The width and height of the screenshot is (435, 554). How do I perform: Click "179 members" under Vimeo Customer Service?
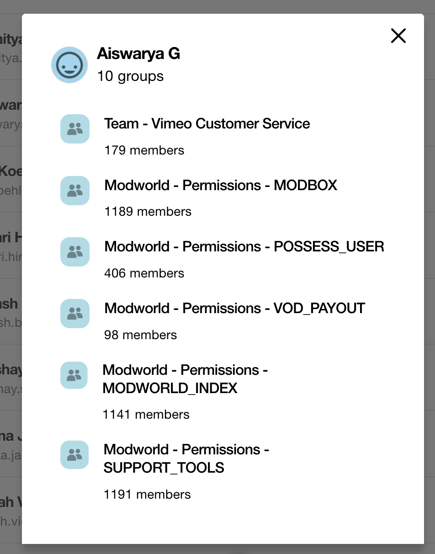tap(144, 150)
